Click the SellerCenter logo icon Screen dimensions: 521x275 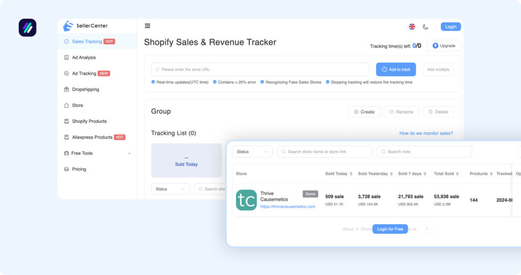click(x=68, y=26)
